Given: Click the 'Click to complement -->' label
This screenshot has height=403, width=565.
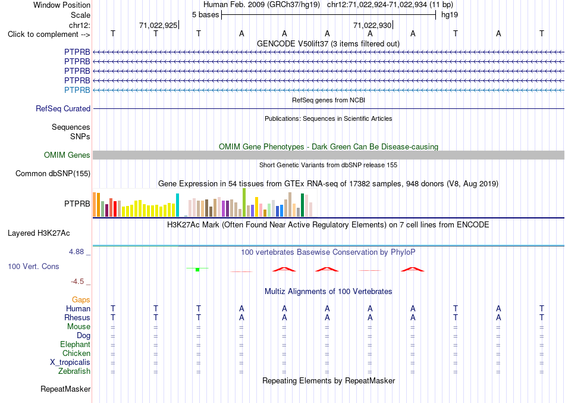Looking at the screenshot, I should click(49, 35).
